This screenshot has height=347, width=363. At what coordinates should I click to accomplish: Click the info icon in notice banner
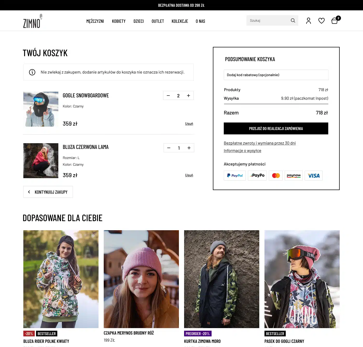tap(32, 72)
